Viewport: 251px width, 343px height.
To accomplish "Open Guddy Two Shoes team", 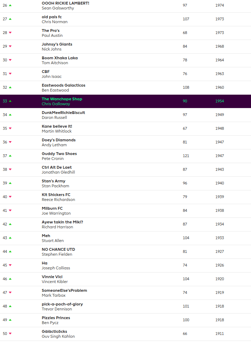I will pos(59,154).
